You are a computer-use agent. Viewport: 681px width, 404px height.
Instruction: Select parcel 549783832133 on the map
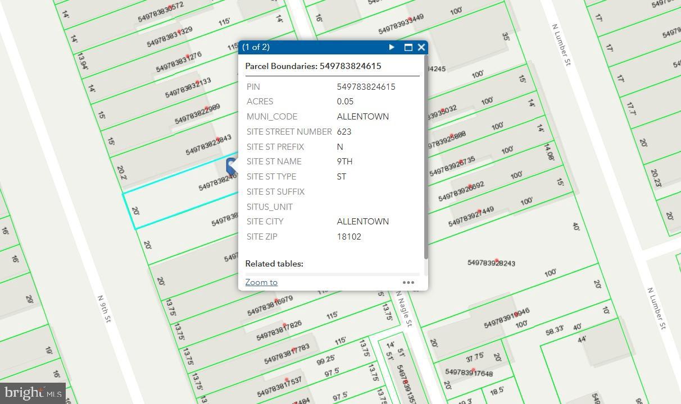point(188,88)
